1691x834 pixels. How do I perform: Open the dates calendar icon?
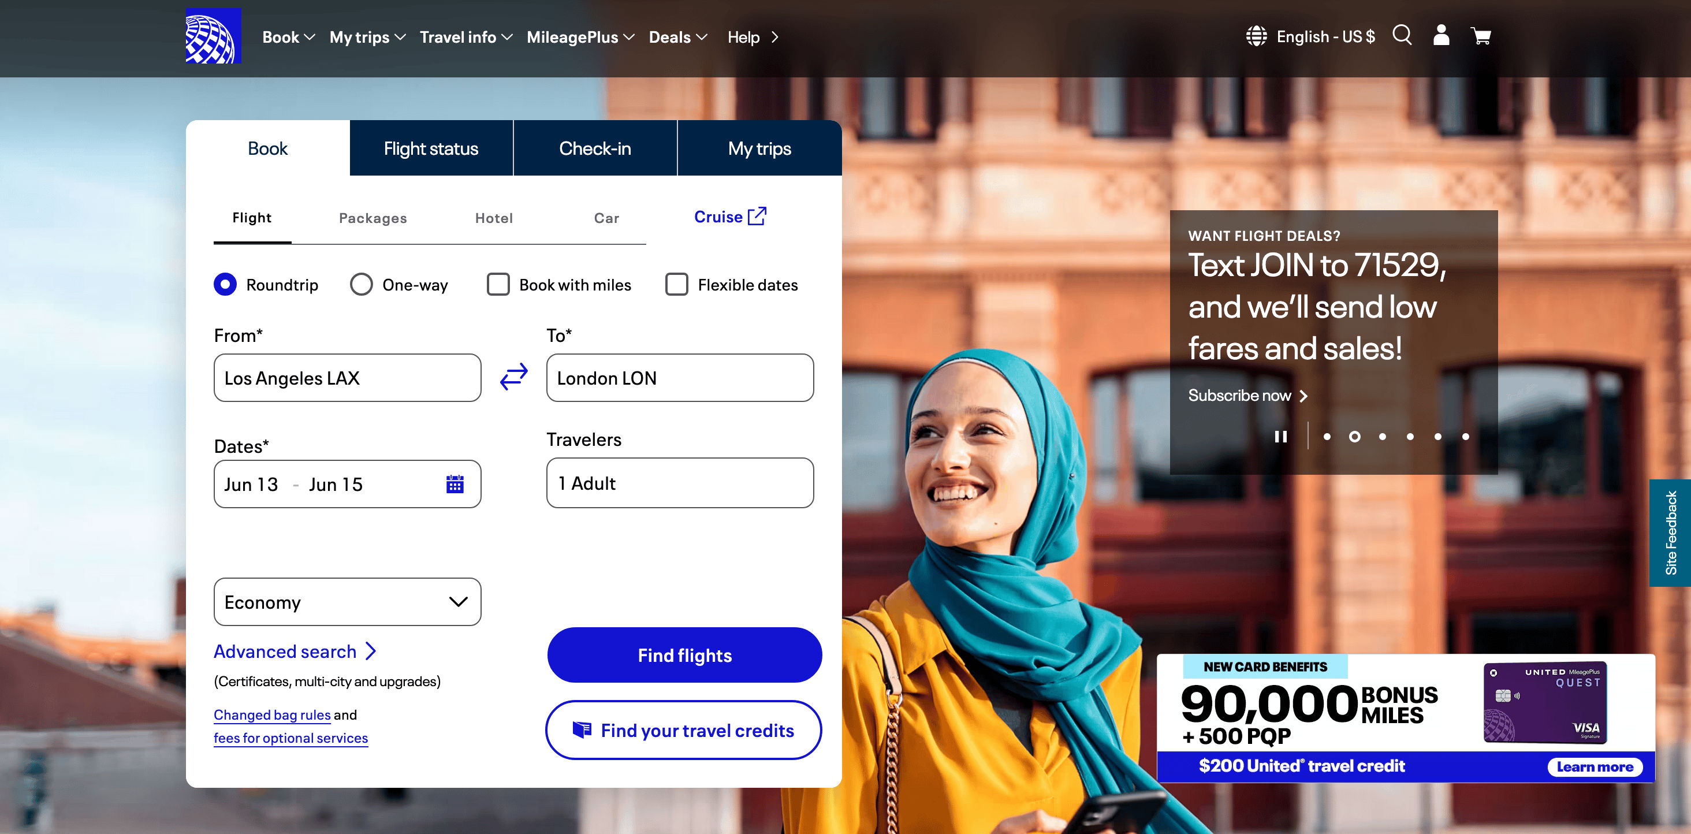tap(455, 484)
